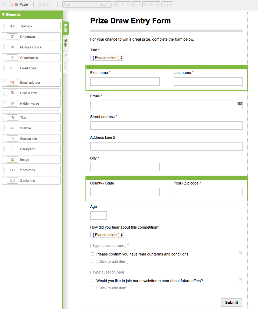Check the terms and conditions checkbox
The width and height of the screenshot is (258, 309).
(93, 254)
